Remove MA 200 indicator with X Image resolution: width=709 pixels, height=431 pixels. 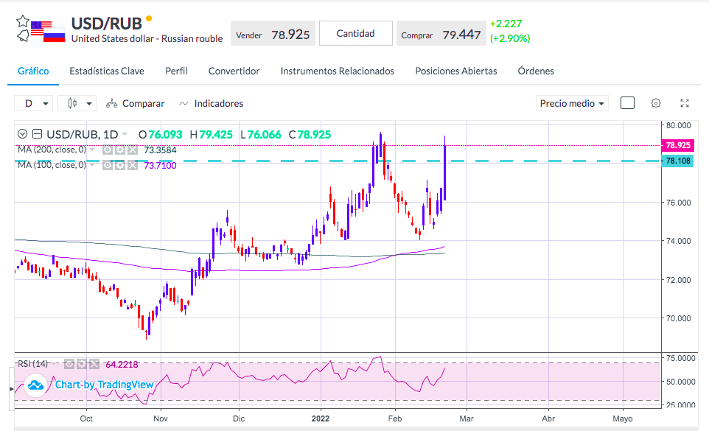132,150
